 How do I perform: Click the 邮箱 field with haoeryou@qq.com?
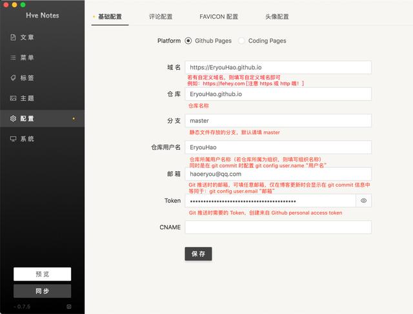pyautogui.click(x=278, y=174)
